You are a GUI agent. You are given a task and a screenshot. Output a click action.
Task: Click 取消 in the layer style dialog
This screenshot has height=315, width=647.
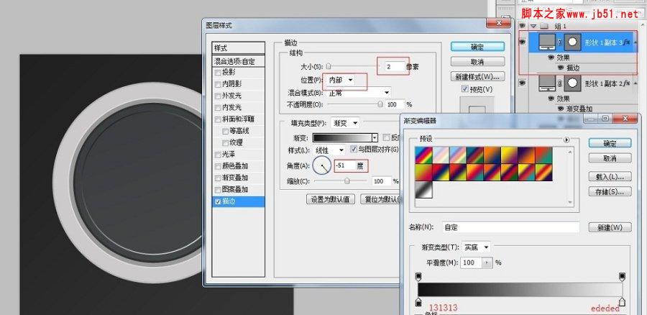[477, 62]
